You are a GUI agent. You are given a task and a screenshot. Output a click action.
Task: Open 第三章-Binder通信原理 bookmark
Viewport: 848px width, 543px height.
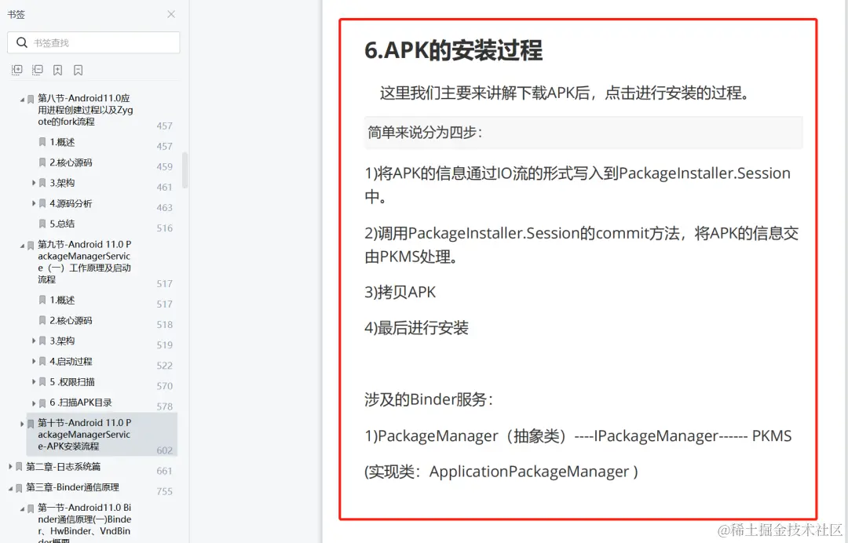(72, 487)
